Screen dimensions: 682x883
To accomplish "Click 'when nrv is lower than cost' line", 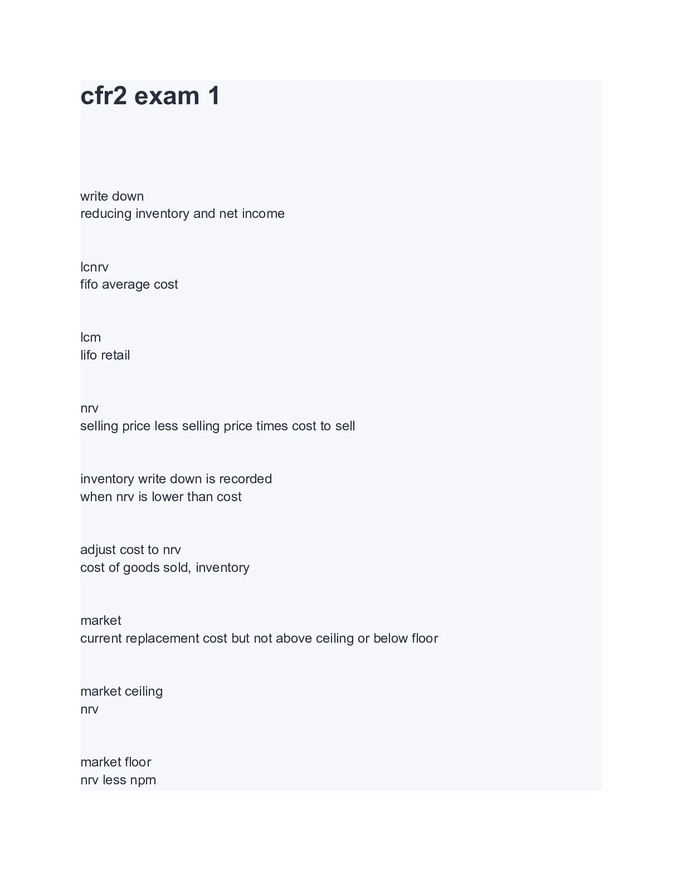I will [x=161, y=497].
